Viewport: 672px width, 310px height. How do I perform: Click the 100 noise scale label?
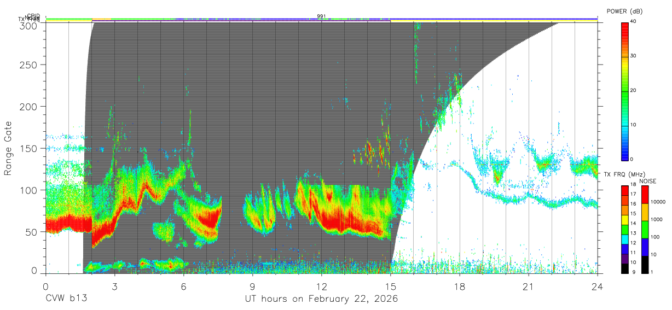point(655,238)
